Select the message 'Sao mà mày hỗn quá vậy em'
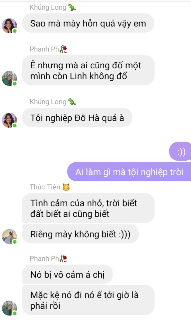Screen dimensions: 191x320 [x=88, y=23]
